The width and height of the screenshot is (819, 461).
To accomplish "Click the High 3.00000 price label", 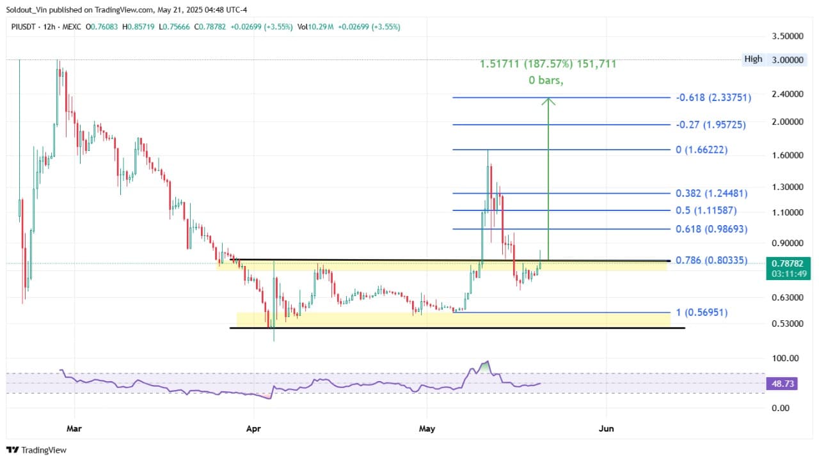I will (775, 59).
